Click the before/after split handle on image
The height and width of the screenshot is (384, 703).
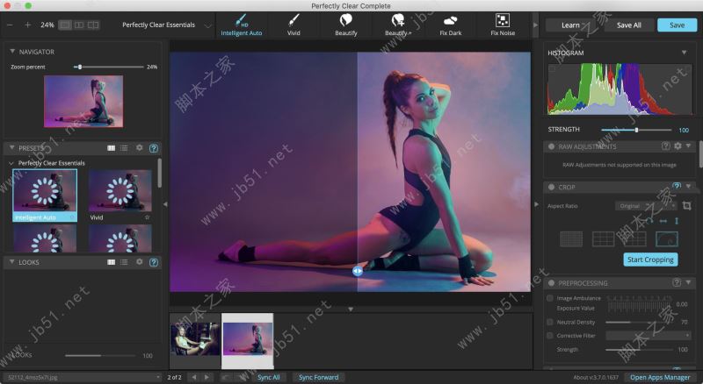[x=358, y=271]
